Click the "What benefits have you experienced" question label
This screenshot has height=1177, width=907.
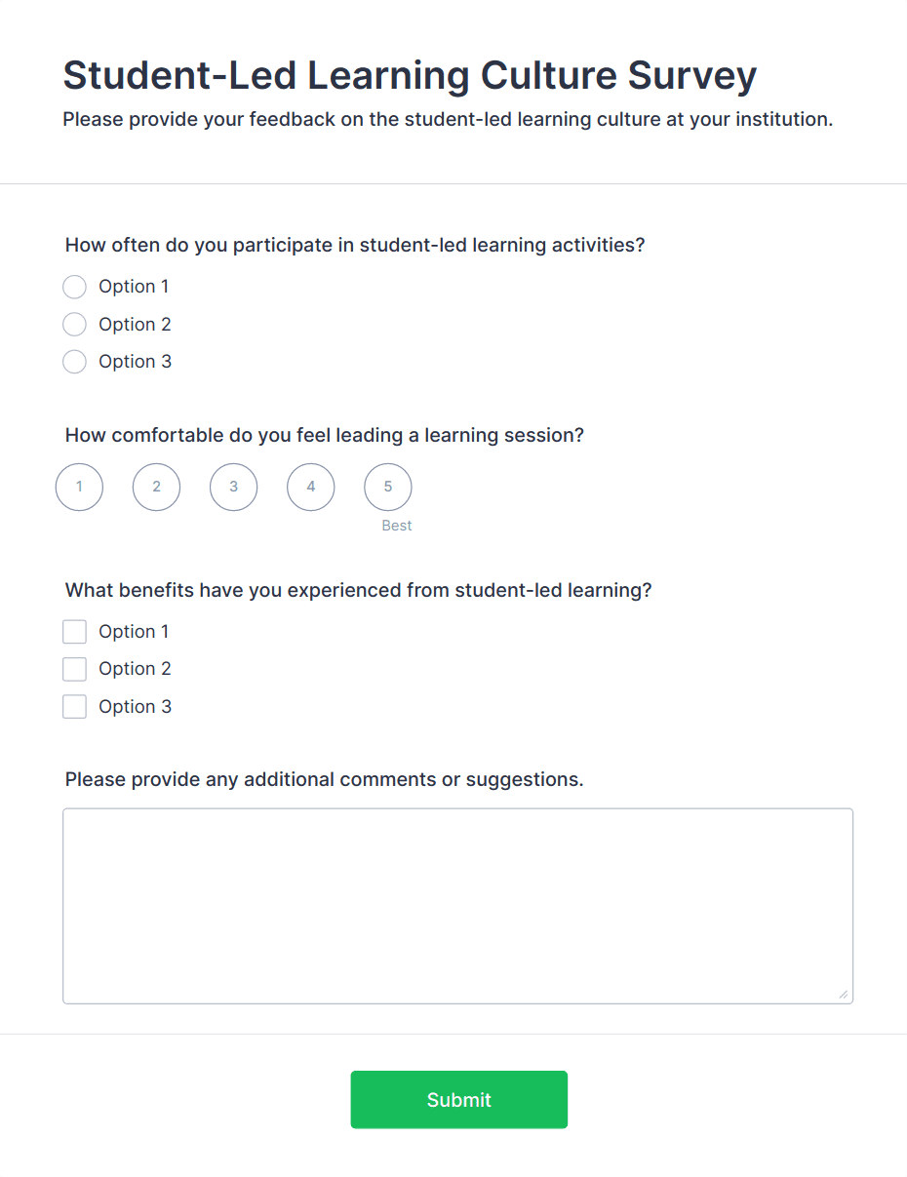[x=358, y=590]
